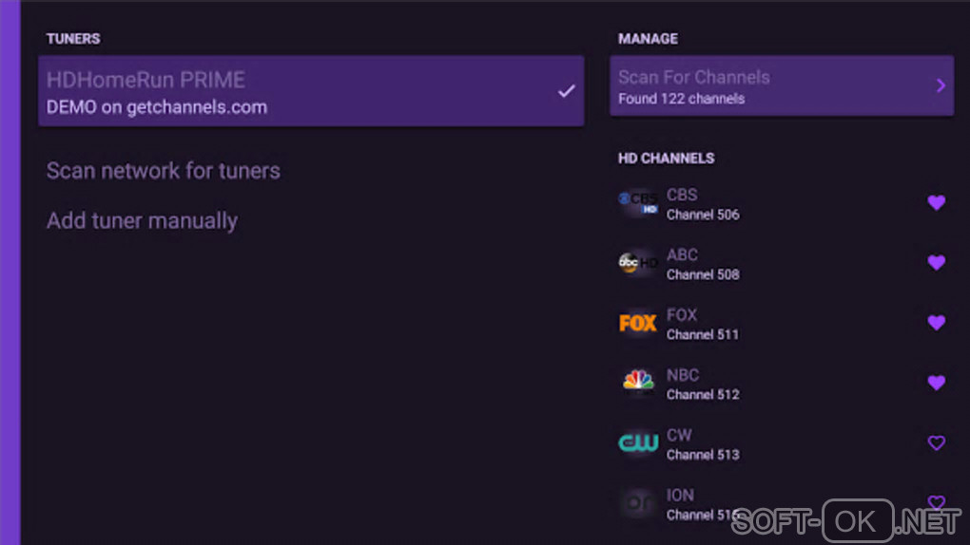
Task: Click the NBC peacock logo
Action: tap(637, 383)
